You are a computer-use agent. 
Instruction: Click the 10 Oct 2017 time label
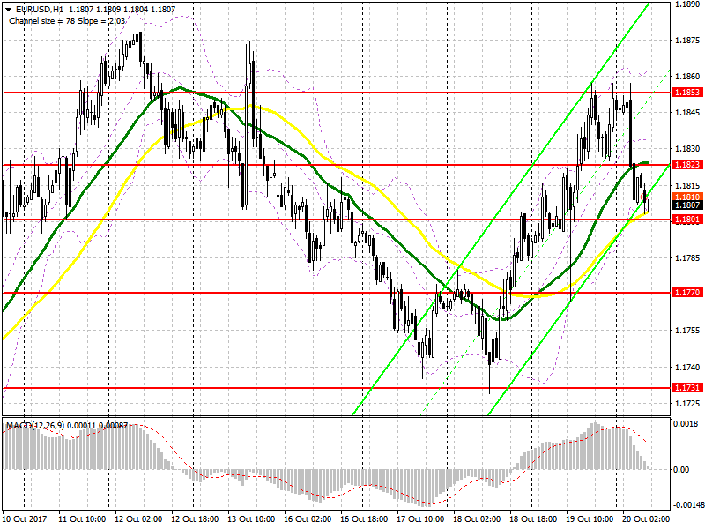[x=25, y=519]
